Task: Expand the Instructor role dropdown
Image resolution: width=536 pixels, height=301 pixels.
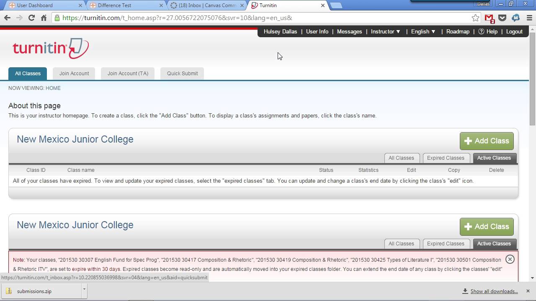Action: (385, 31)
